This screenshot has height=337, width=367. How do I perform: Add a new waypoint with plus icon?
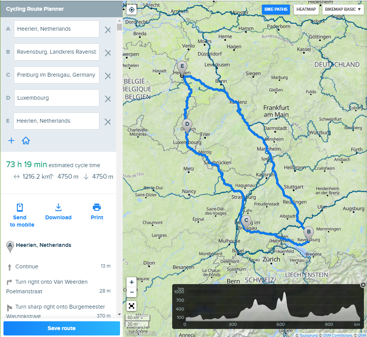[x=11, y=141]
